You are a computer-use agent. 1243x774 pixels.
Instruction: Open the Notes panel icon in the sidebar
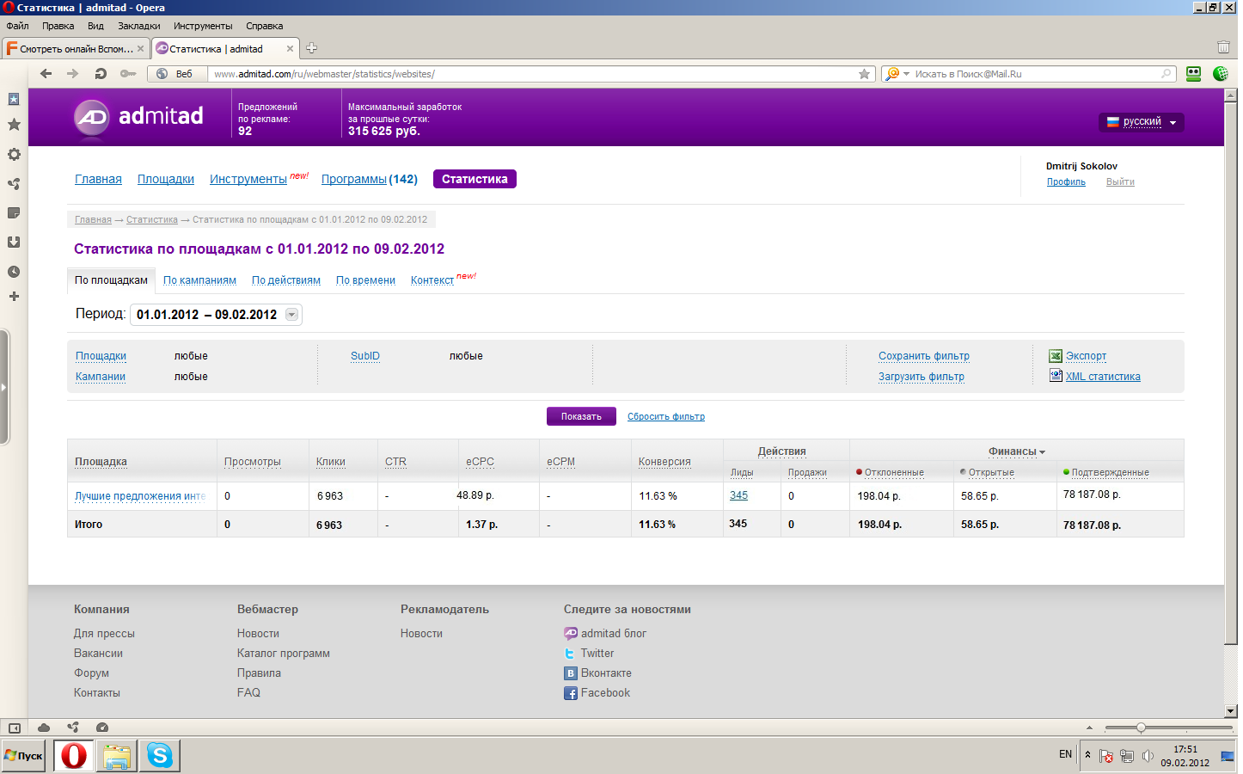pyautogui.click(x=14, y=212)
